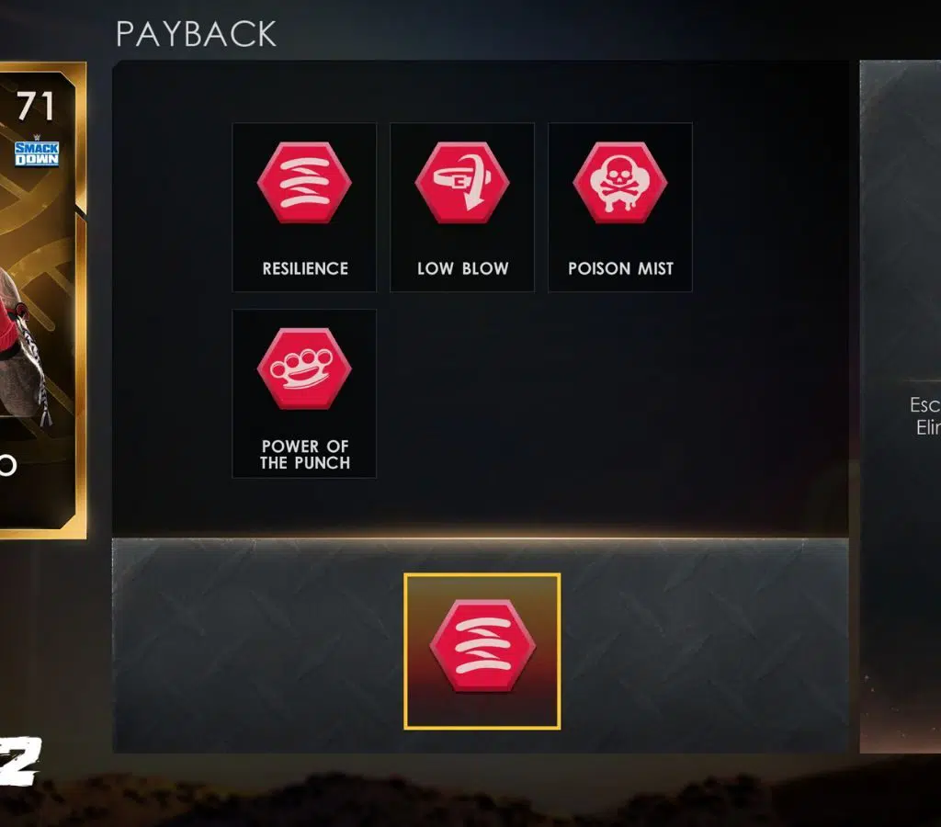Select the Resilience payback hexagon icon
This screenshot has height=827, width=941.
(304, 183)
